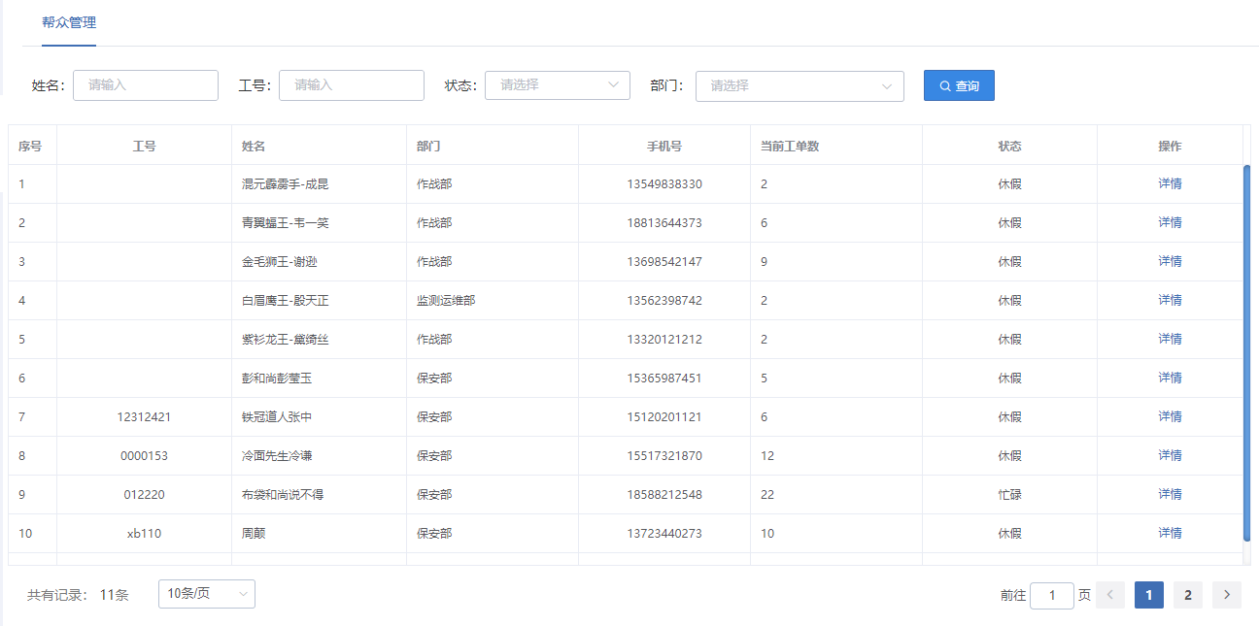Screen dimensions: 1259x626
Task: Click the 序号 column header
Action: (x=30, y=146)
